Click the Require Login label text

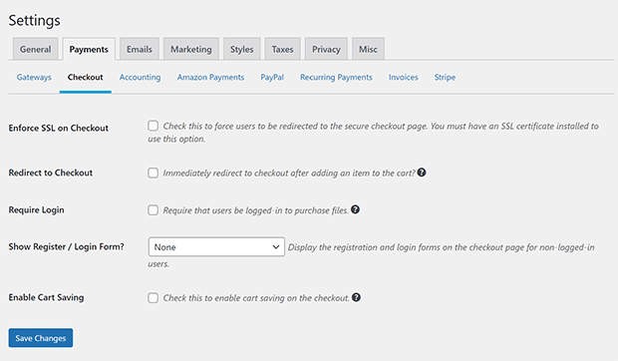36,210
